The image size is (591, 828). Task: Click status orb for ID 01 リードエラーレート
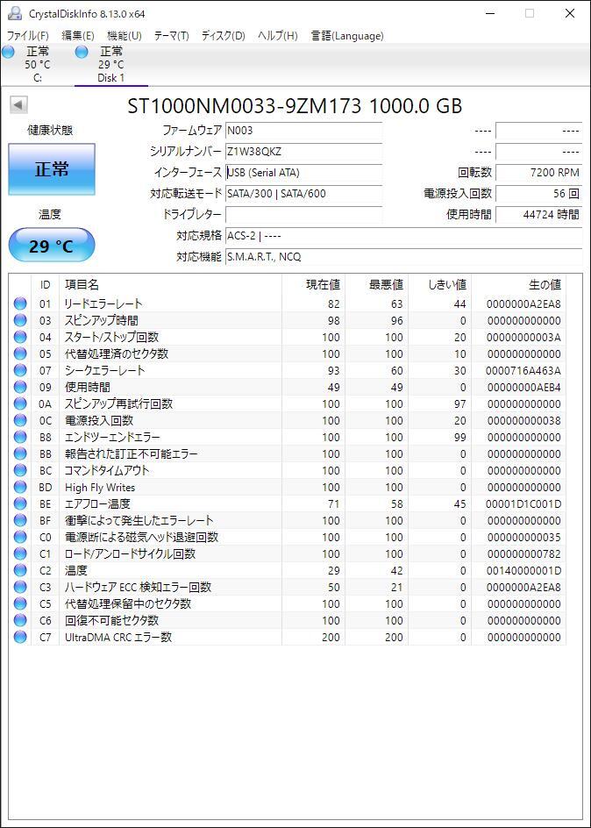click(20, 303)
